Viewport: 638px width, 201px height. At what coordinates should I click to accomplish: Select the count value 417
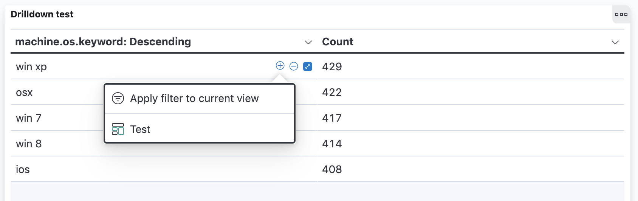click(x=332, y=118)
